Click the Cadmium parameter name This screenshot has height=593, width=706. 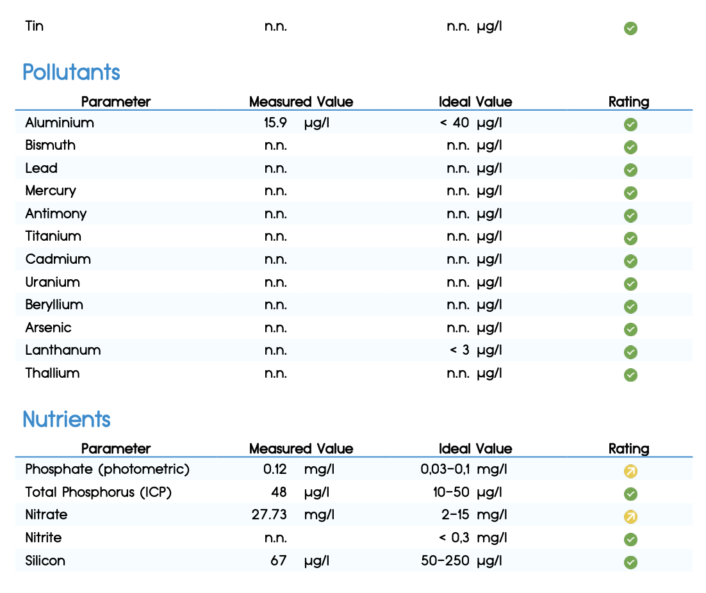(x=58, y=259)
